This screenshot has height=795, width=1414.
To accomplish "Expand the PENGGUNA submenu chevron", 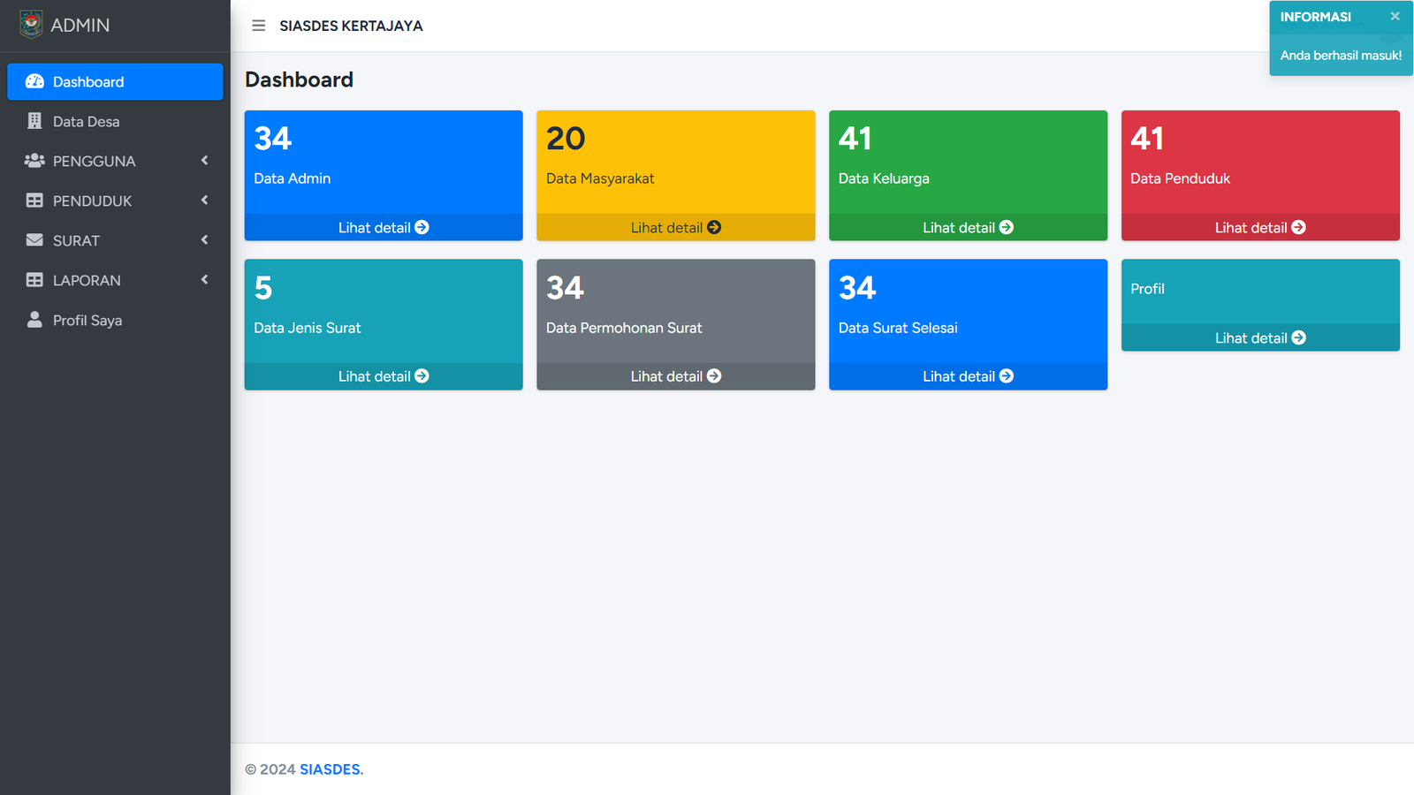I will 204,161.
